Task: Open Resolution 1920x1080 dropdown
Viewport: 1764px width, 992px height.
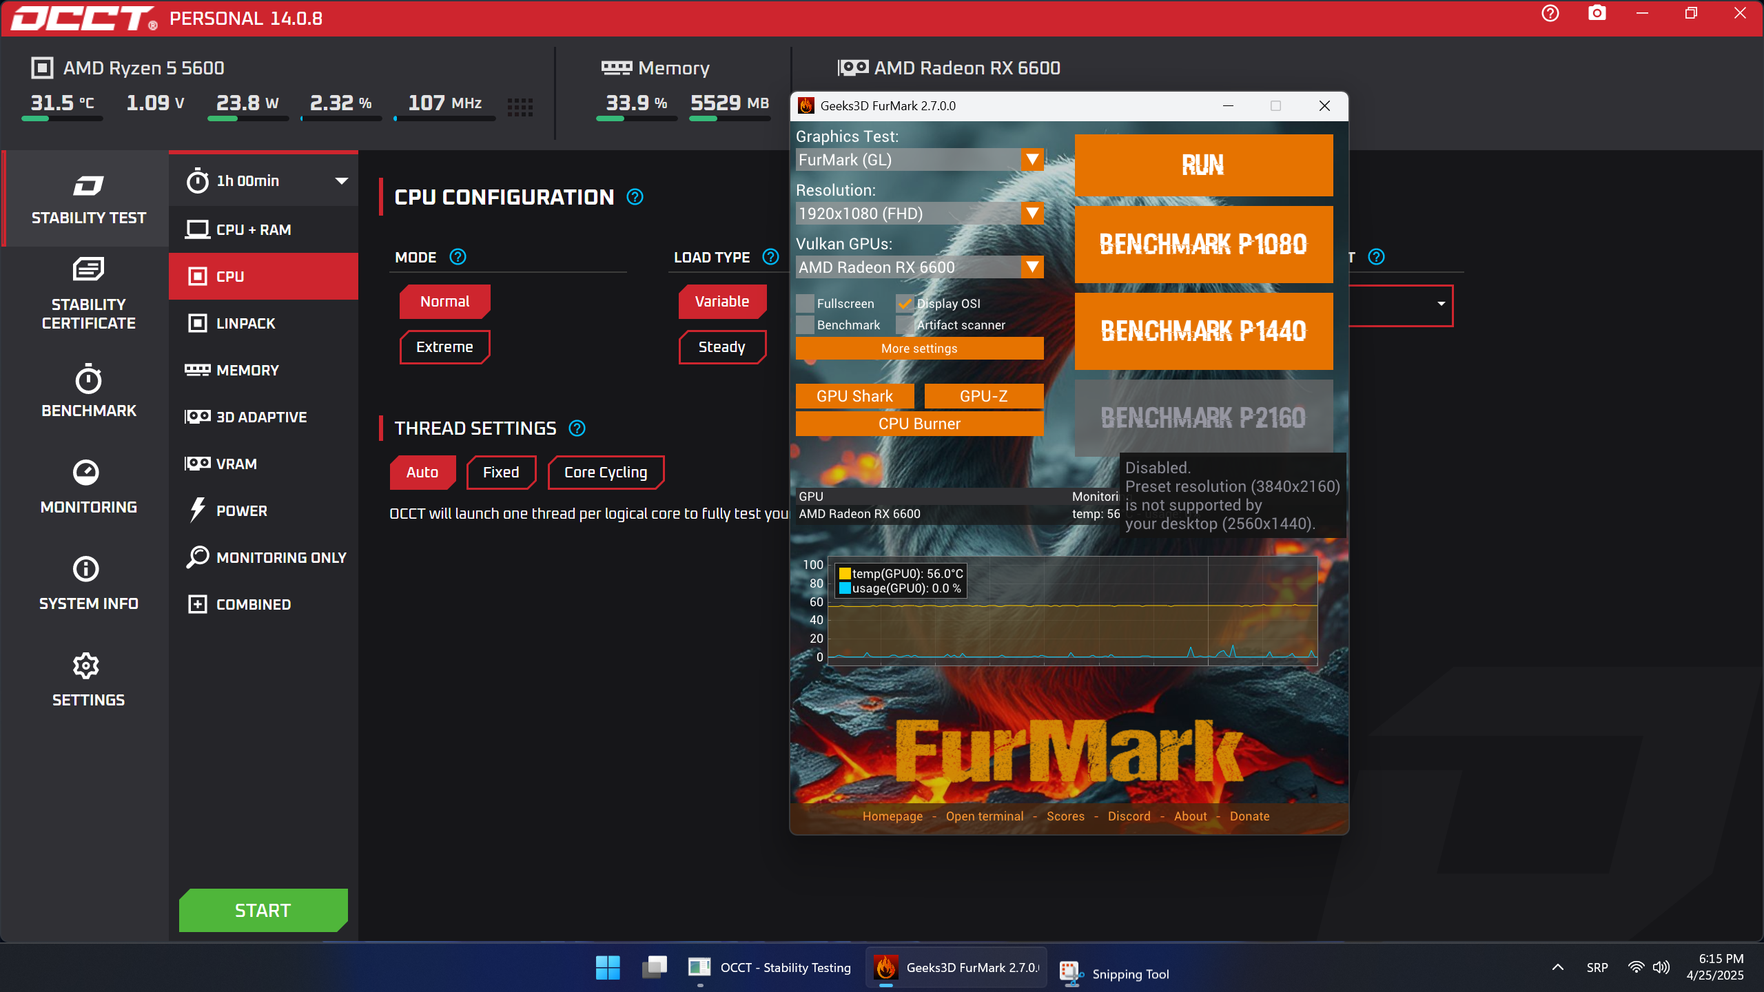Action: [919, 214]
